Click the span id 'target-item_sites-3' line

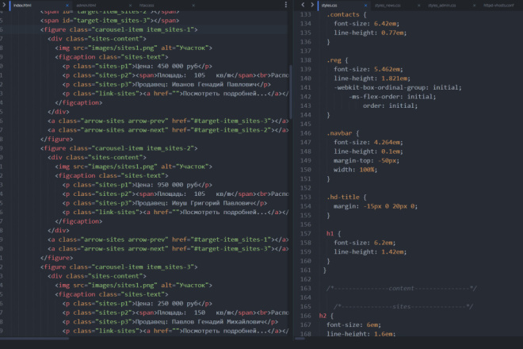coord(109,21)
